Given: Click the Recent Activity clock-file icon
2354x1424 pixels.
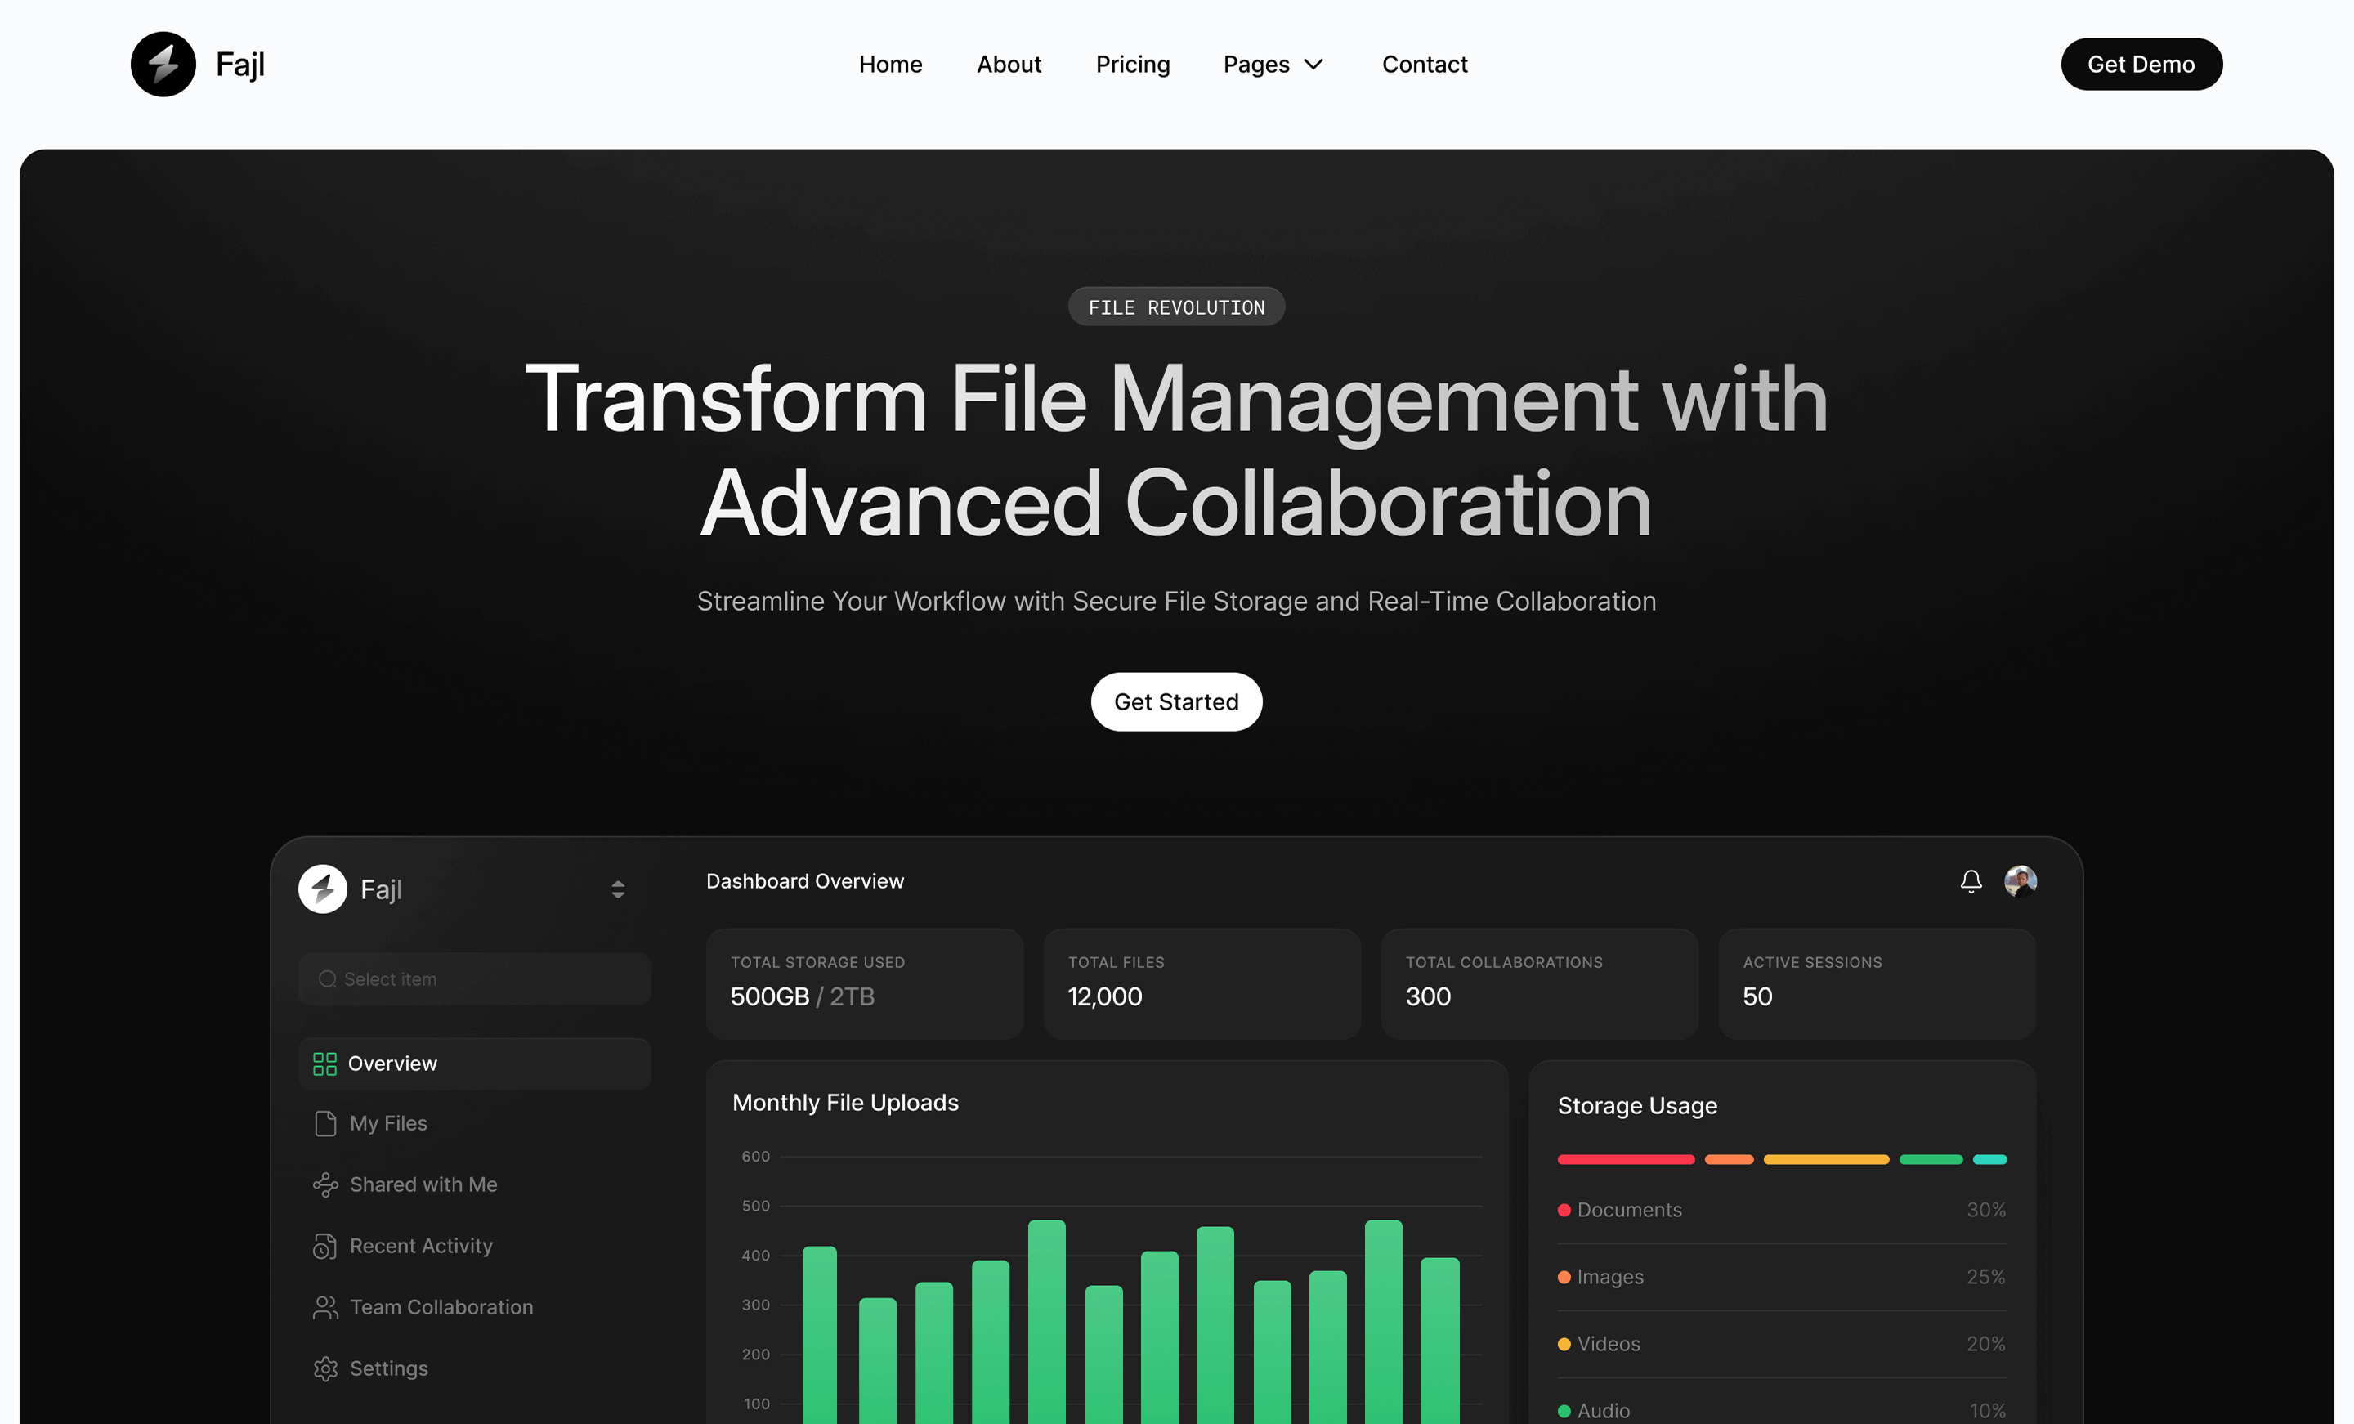Looking at the screenshot, I should (x=324, y=1247).
